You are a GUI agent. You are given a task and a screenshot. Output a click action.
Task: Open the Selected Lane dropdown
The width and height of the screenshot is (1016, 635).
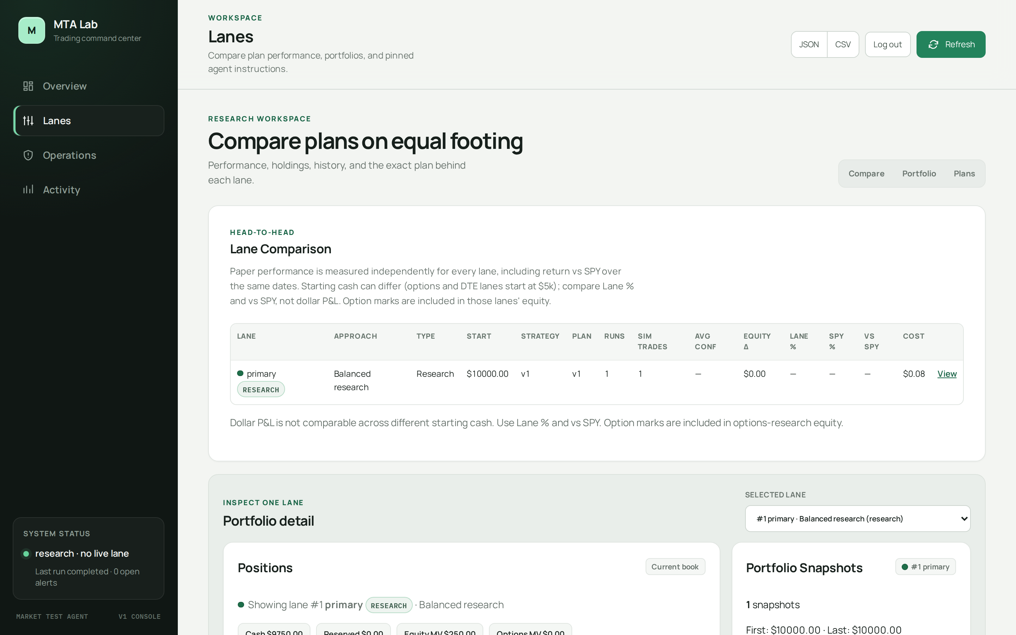(x=857, y=519)
